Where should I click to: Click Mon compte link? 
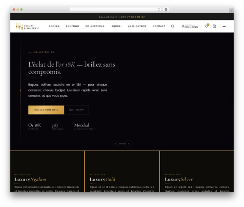pyautogui.click(x=192, y=27)
